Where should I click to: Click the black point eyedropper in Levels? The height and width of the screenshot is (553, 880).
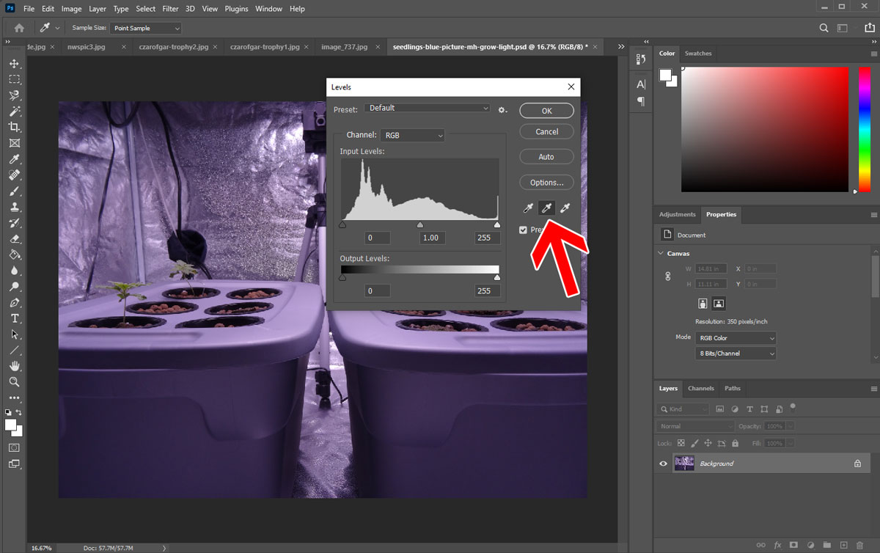(x=527, y=208)
